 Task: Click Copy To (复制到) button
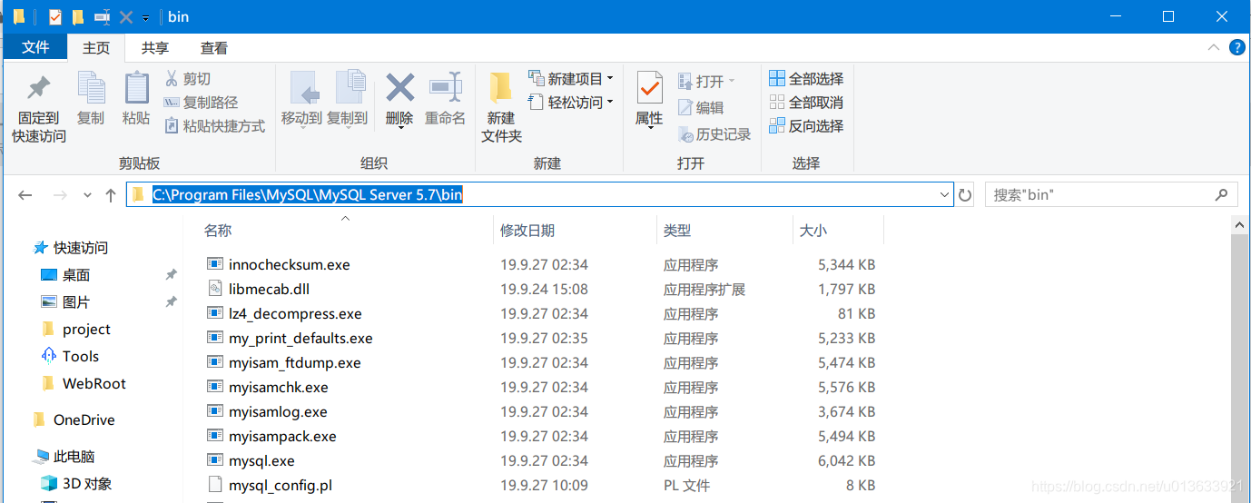pos(348,100)
